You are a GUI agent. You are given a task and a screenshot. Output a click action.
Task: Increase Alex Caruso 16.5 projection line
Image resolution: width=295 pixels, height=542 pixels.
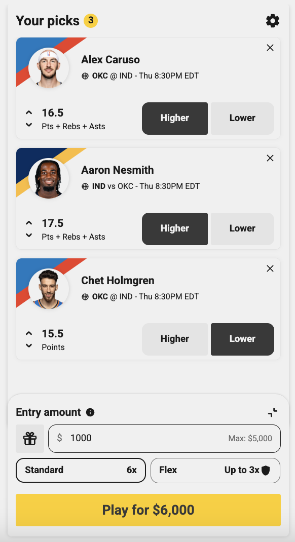coord(29,112)
